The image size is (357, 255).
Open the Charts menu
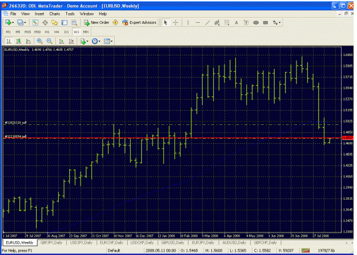(x=55, y=14)
